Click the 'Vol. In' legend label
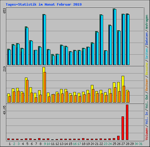The width and height of the screenshot is (150, 147). pos(147,118)
